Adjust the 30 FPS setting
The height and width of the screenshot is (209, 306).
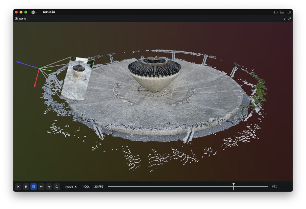tap(99, 186)
